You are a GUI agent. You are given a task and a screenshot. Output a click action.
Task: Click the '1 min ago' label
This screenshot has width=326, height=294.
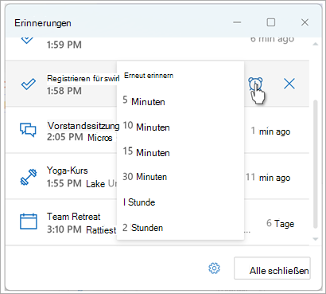coord(270,131)
